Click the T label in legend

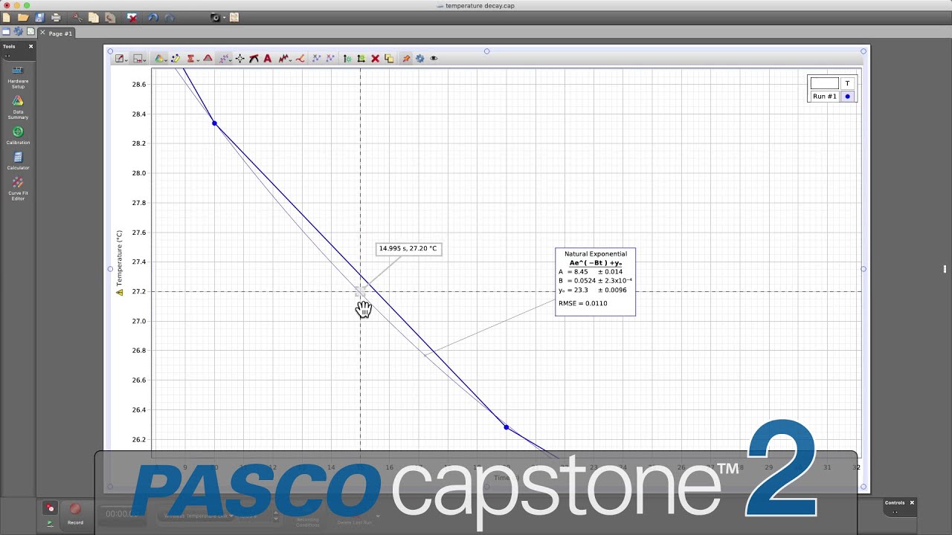tap(847, 83)
